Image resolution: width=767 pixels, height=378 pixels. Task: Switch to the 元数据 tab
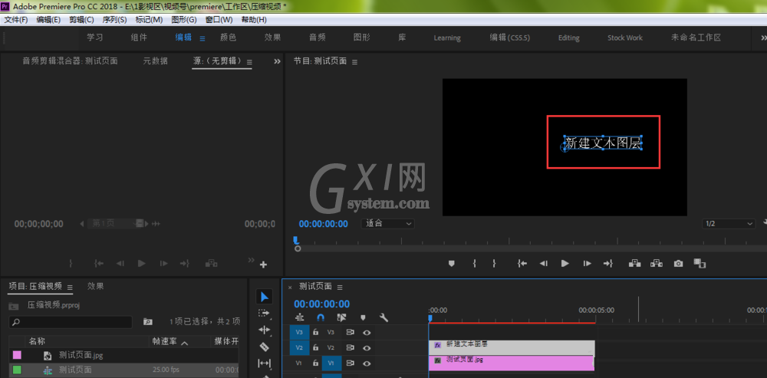[x=155, y=61]
